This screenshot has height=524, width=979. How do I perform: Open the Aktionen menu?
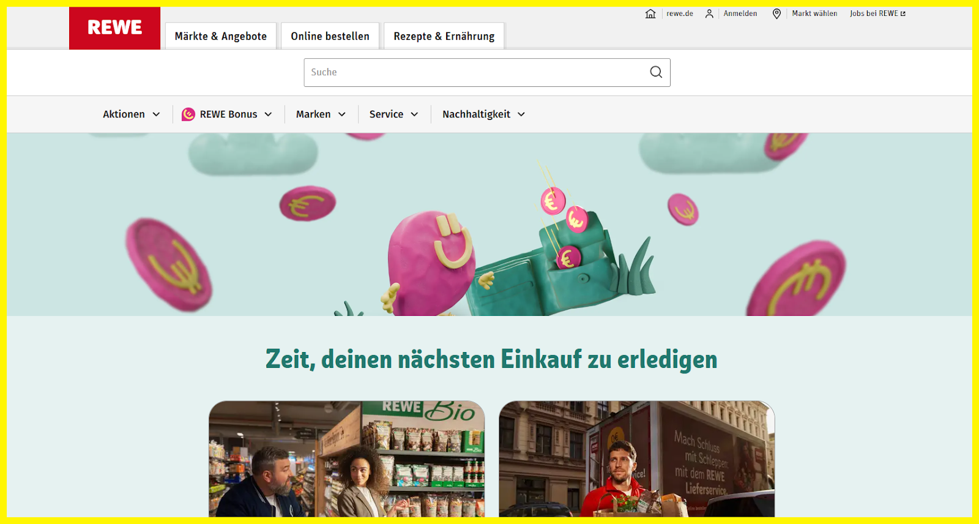pyautogui.click(x=124, y=114)
